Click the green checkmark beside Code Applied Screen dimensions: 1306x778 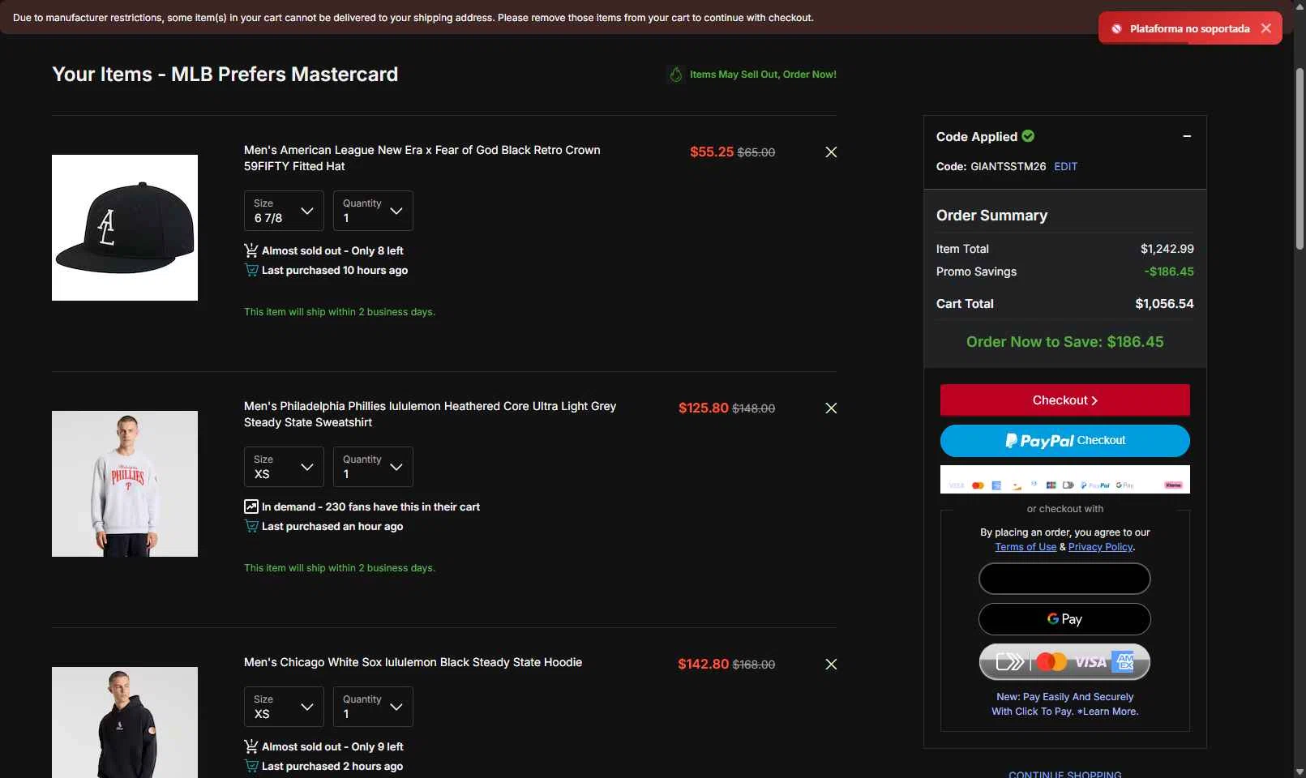[x=1028, y=136]
